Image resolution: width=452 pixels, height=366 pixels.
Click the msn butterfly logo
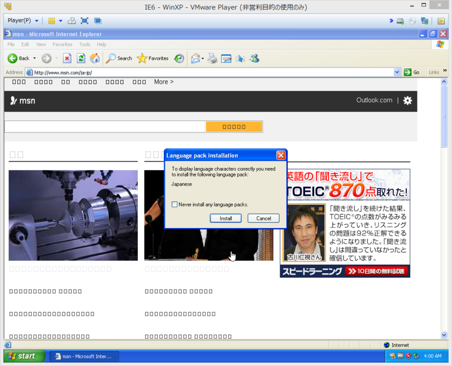pos(23,101)
